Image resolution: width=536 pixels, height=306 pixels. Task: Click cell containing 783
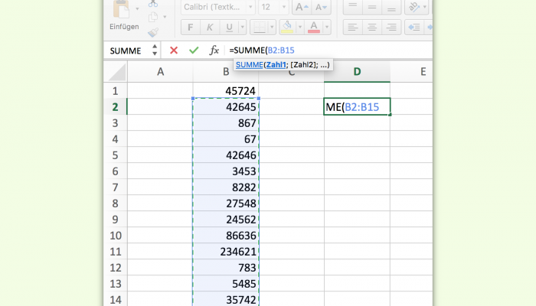tap(226, 268)
